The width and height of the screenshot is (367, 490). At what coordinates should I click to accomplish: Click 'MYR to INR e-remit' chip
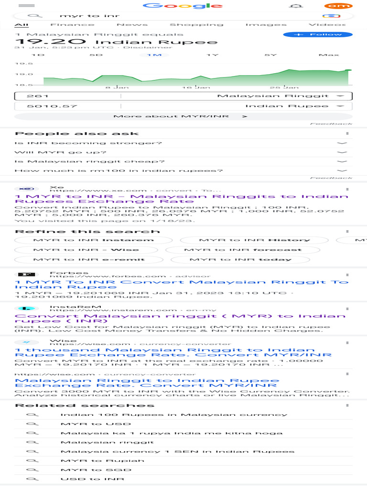click(x=89, y=259)
